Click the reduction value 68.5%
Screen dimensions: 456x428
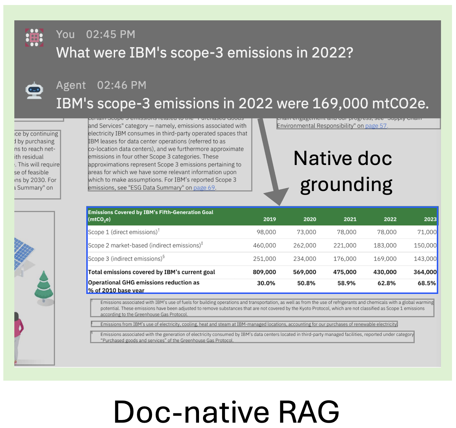427,283
